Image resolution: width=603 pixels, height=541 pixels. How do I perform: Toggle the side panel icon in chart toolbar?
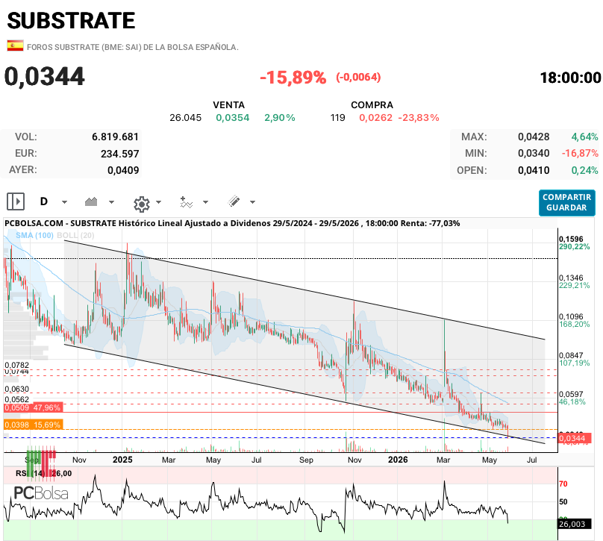[16, 201]
